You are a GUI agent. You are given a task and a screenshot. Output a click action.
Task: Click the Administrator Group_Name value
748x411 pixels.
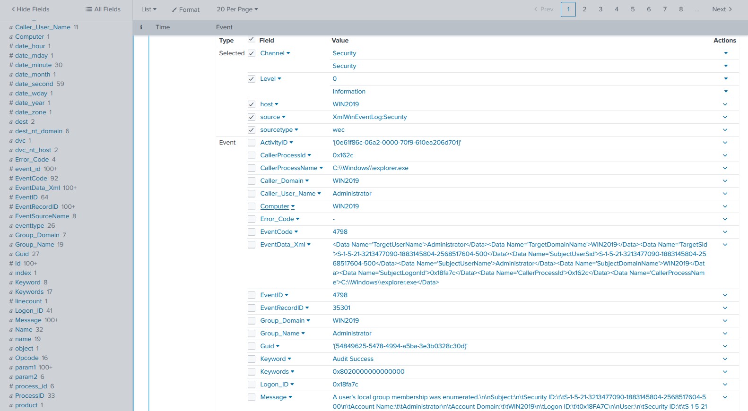click(x=352, y=334)
